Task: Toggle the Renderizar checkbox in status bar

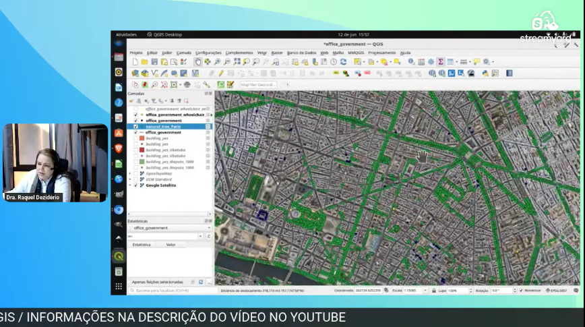Action: pyautogui.click(x=521, y=291)
